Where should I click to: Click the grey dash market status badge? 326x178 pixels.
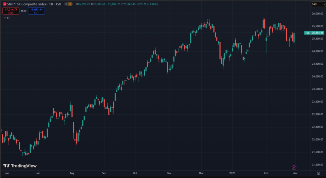66,4
